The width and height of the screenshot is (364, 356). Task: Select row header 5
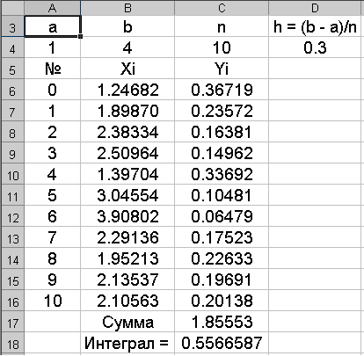point(12,69)
